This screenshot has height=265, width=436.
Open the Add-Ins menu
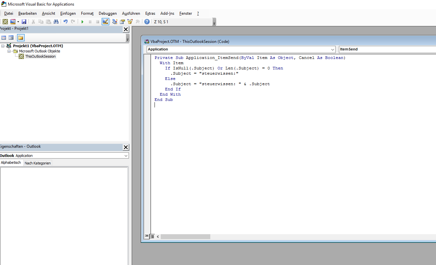[167, 13]
